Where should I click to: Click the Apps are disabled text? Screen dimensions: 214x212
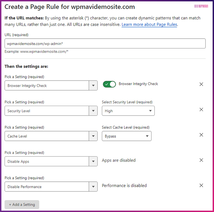pos(118,160)
